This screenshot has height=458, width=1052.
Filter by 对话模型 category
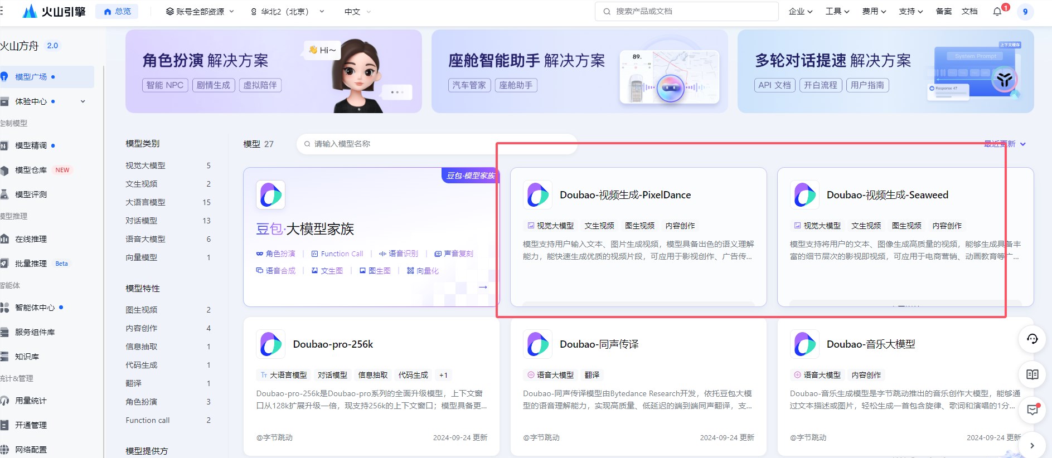click(x=168, y=221)
